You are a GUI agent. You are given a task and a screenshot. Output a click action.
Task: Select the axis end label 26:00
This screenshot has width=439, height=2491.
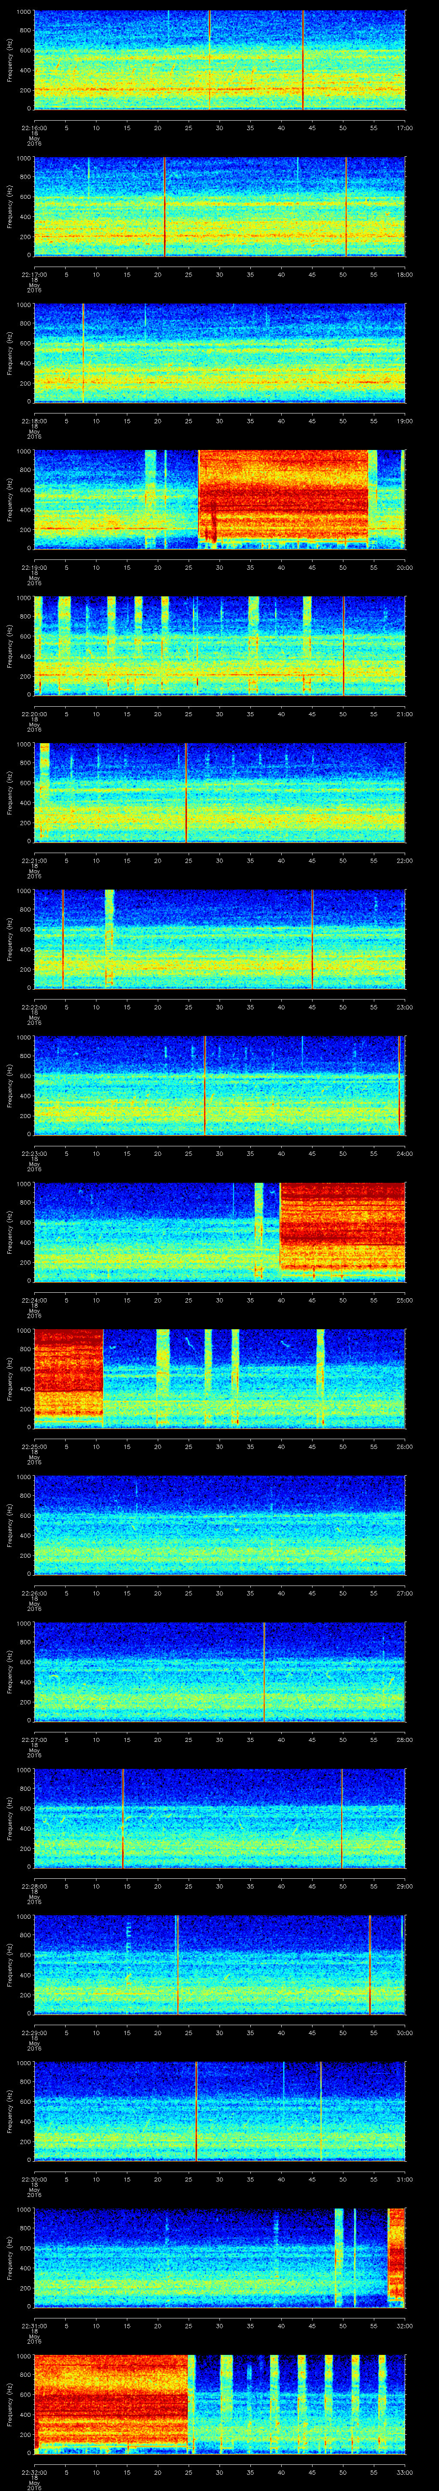click(404, 1446)
